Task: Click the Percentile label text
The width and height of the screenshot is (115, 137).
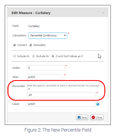Action: pyautogui.click(x=19, y=86)
